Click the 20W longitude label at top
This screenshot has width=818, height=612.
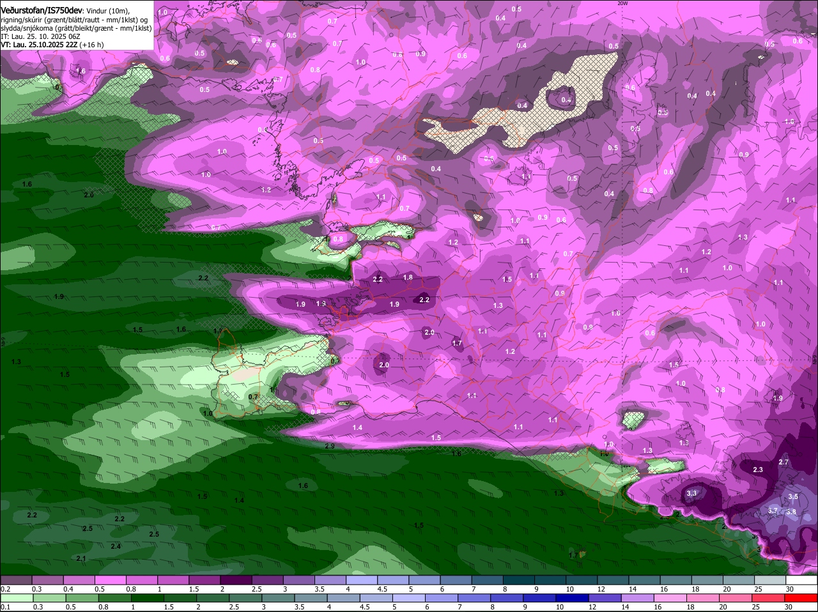coord(622,3)
